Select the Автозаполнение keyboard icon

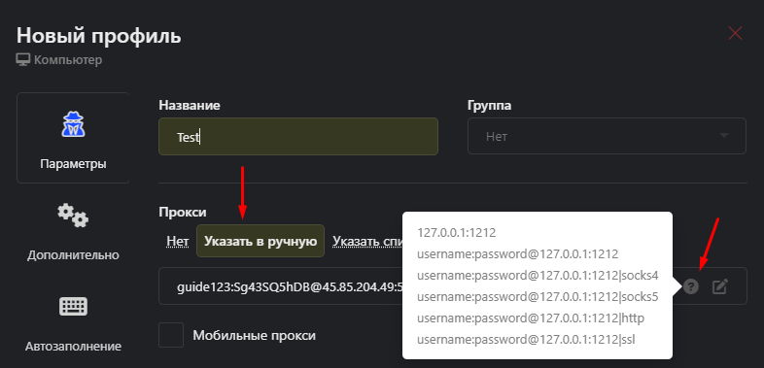[x=73, y=307]
